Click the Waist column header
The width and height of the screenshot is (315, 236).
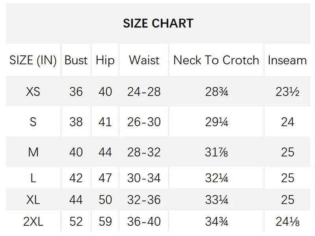point(144,60)
